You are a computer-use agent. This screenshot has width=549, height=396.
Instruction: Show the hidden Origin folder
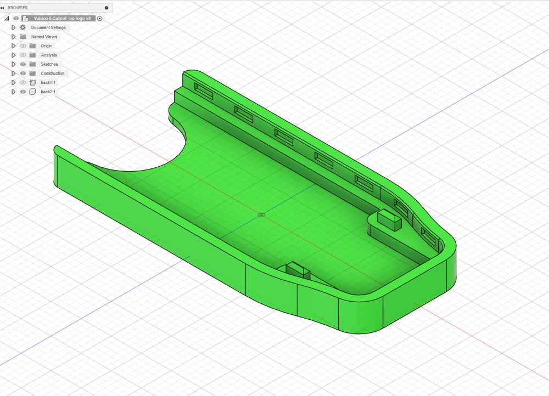tap(23, 46)
